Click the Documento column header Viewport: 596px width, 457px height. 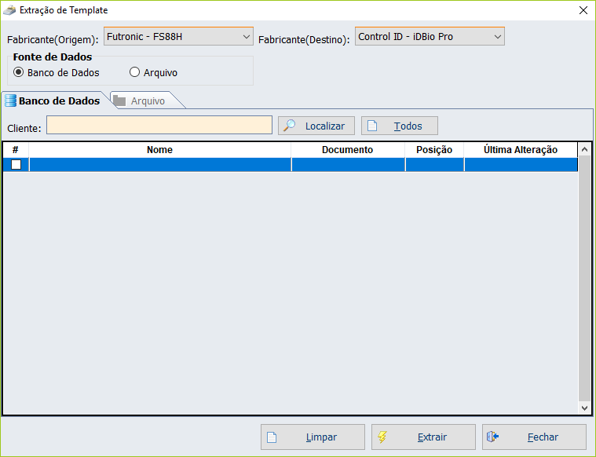pyautogui.click(x=347, y=149)
